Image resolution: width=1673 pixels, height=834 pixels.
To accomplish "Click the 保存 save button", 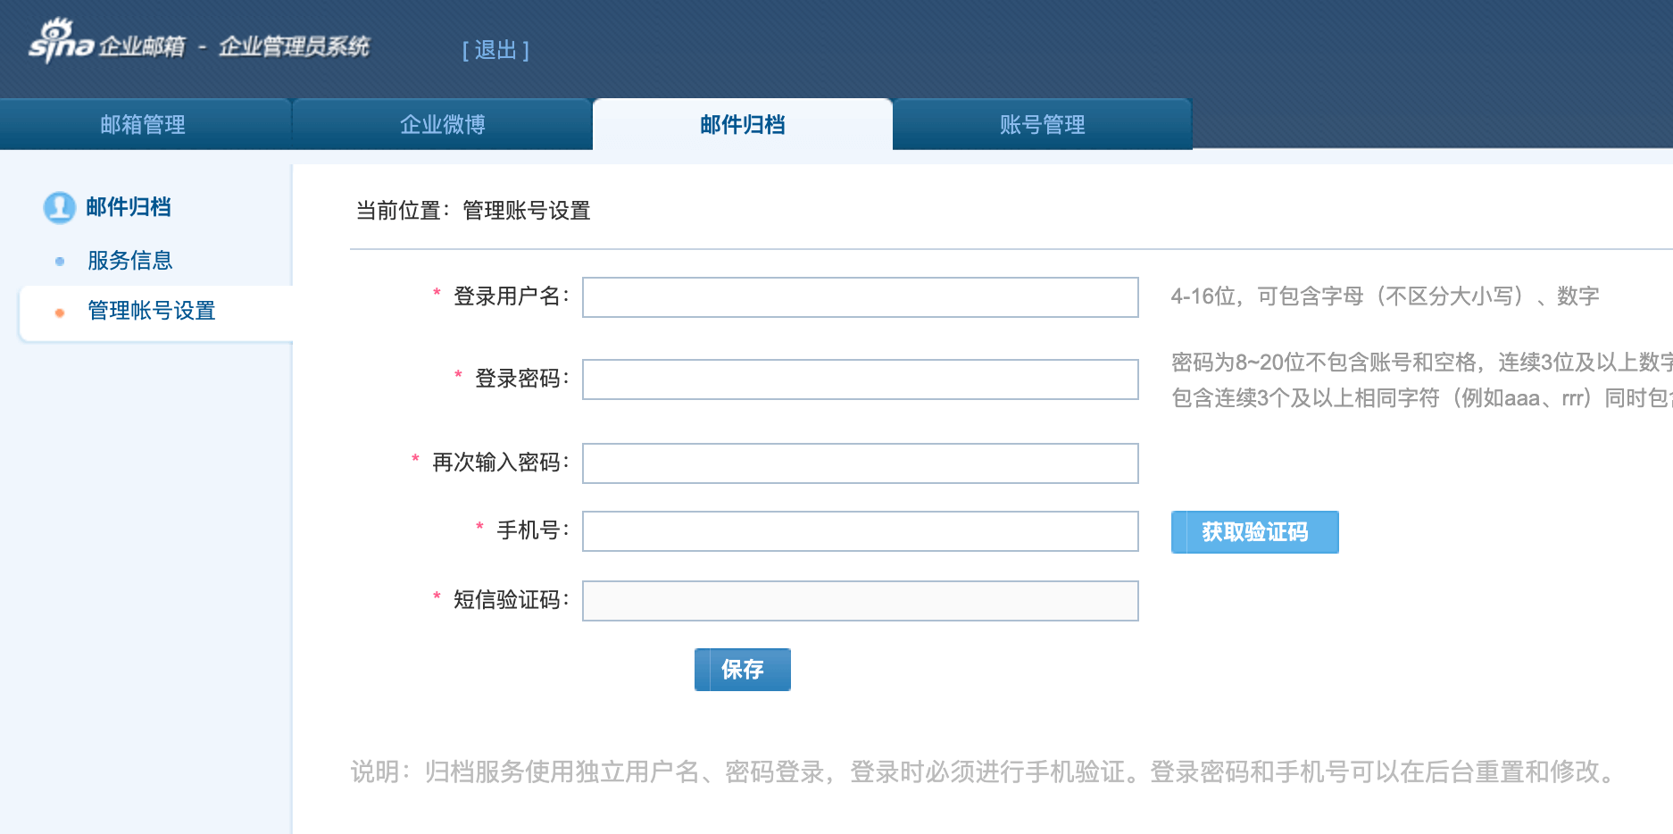I will pyautogui.click(x=742, y=670).
